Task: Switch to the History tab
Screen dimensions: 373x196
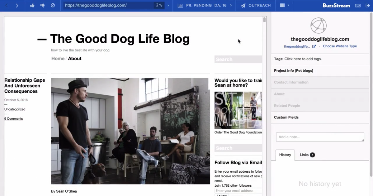Action: click(x=285, y=155)
